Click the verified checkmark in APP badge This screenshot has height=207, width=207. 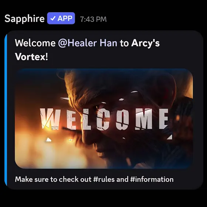point(52,18)
